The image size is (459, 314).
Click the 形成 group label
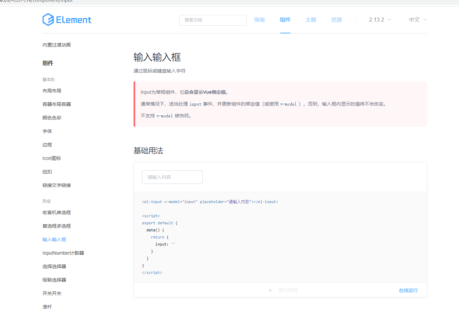tap(47, 201)
